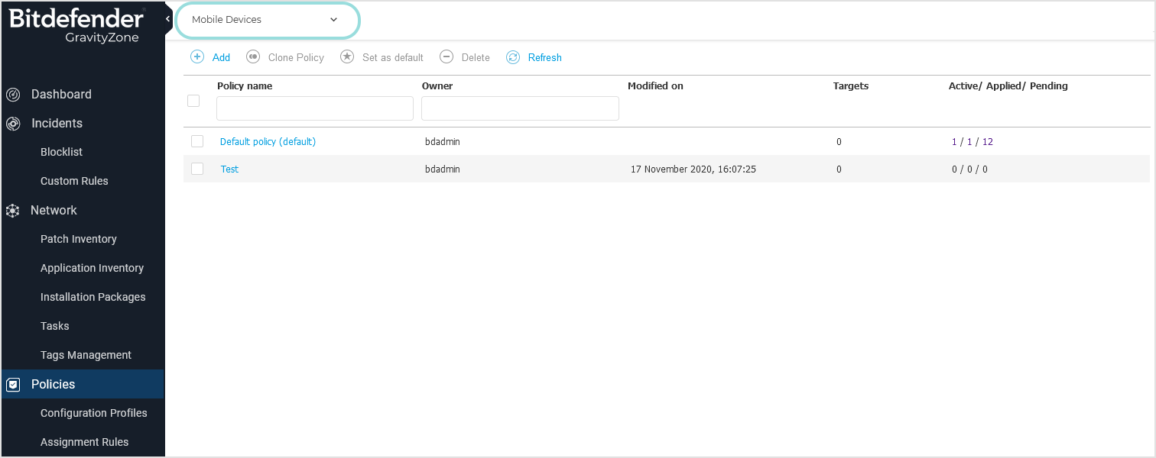Open the Default policy (default) link
1156x458 pixels.
pos(268,141)
